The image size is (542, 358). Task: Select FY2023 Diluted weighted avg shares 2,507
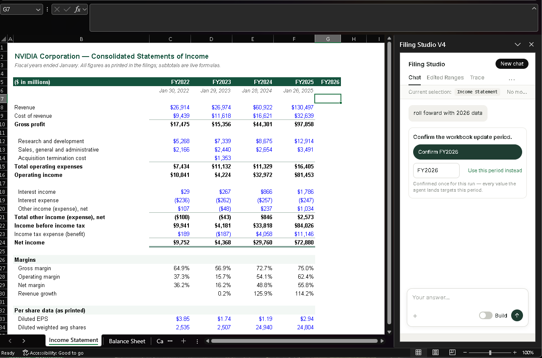pyautogui.click(x=211, y=327)
